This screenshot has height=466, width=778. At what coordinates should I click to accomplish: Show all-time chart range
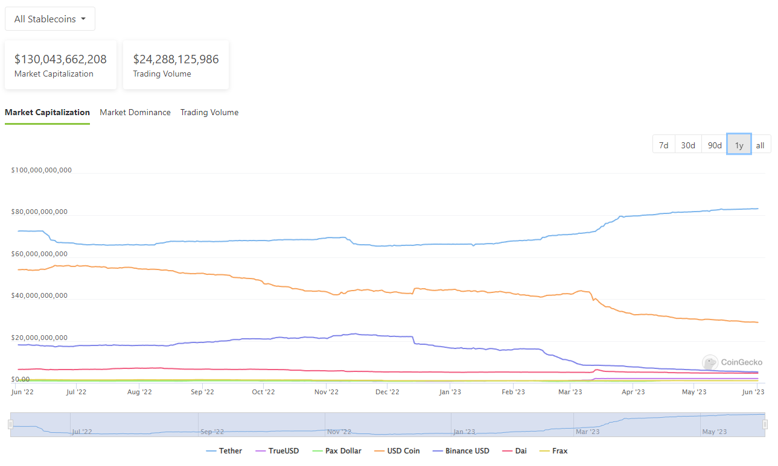tap(760, 145)
